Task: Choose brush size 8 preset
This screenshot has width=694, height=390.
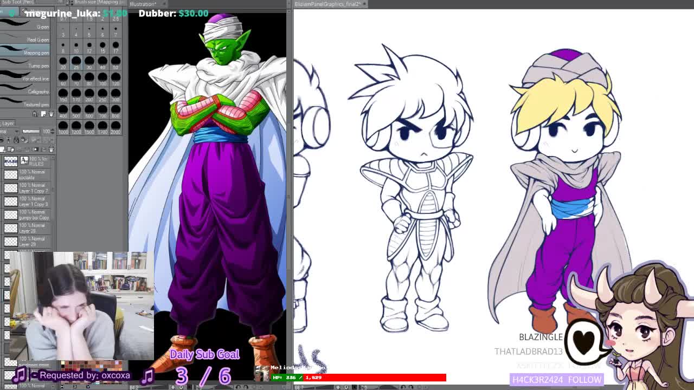Action: 63,48
